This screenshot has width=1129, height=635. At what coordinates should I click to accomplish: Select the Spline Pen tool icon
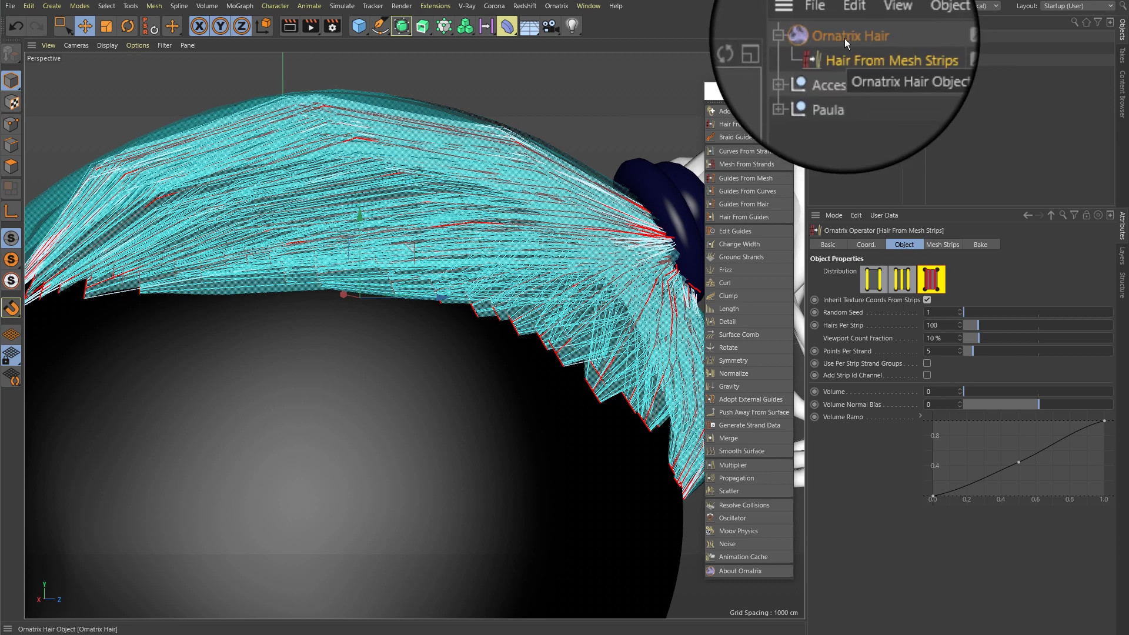click(x=380, y=26)
